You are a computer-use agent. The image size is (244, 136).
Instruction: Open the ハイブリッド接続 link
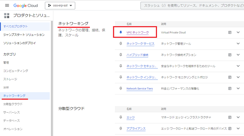[137, 55]
